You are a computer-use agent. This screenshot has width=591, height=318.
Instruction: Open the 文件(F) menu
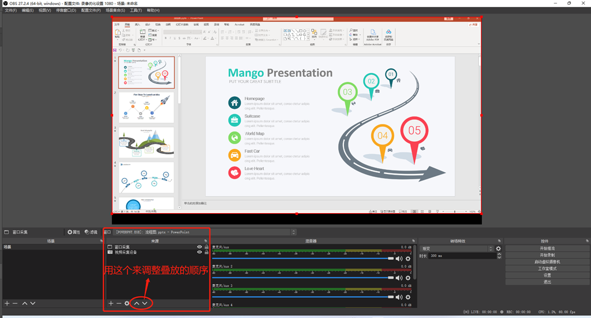[x=11, y=10]
